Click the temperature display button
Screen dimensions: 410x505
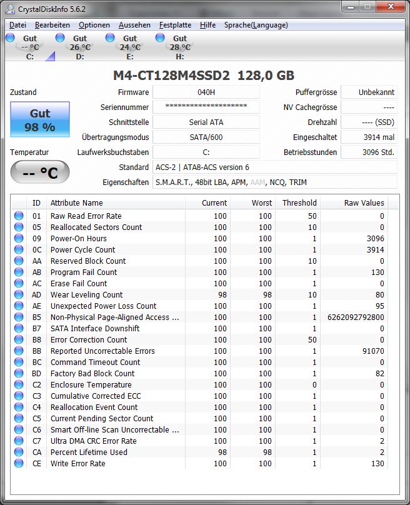40,172
